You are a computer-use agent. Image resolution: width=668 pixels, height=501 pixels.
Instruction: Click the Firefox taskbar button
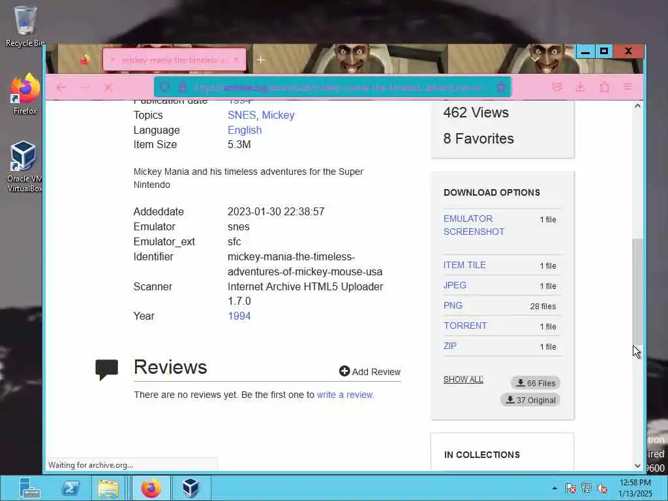tap(151, 488)
